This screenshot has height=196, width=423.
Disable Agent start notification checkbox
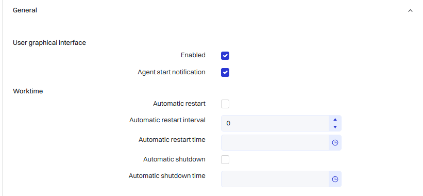click(225, 73)
